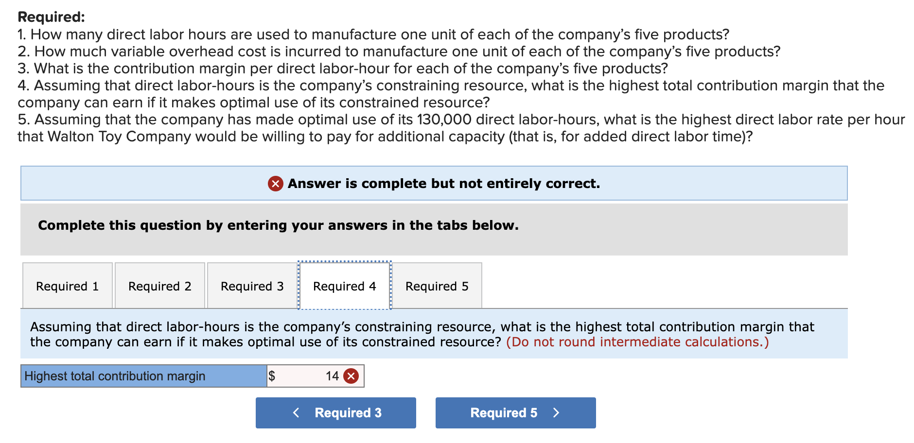Click the Highest total contribution margin label cell
The height and width of the screenshot is (443, 914).
143,375
